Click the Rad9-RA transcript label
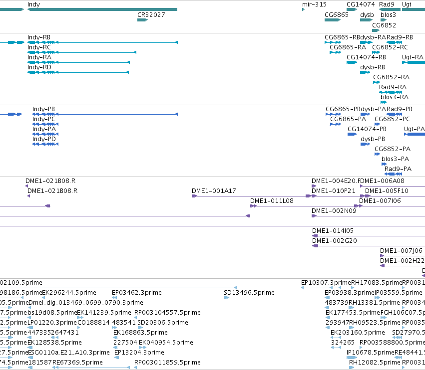The image size is (425, 370). tap(393, 87)
